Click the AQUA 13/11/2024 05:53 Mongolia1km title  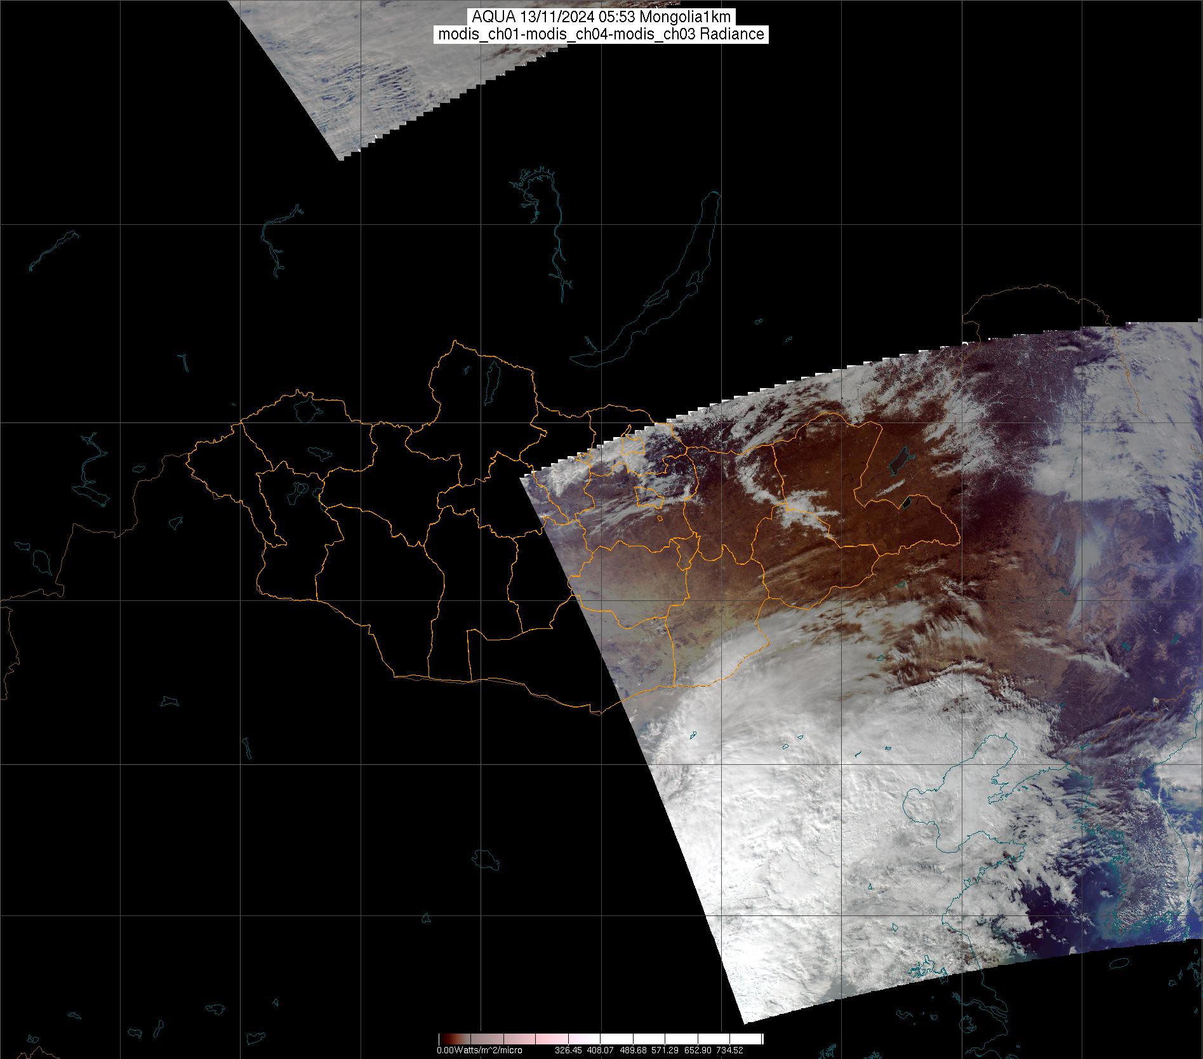click(x=601, y=17)
